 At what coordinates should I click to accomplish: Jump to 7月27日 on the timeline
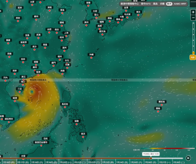click(x=165, y=162)
